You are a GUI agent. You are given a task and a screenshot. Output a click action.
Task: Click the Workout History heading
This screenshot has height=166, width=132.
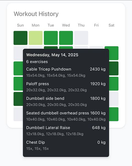(36, 14)
